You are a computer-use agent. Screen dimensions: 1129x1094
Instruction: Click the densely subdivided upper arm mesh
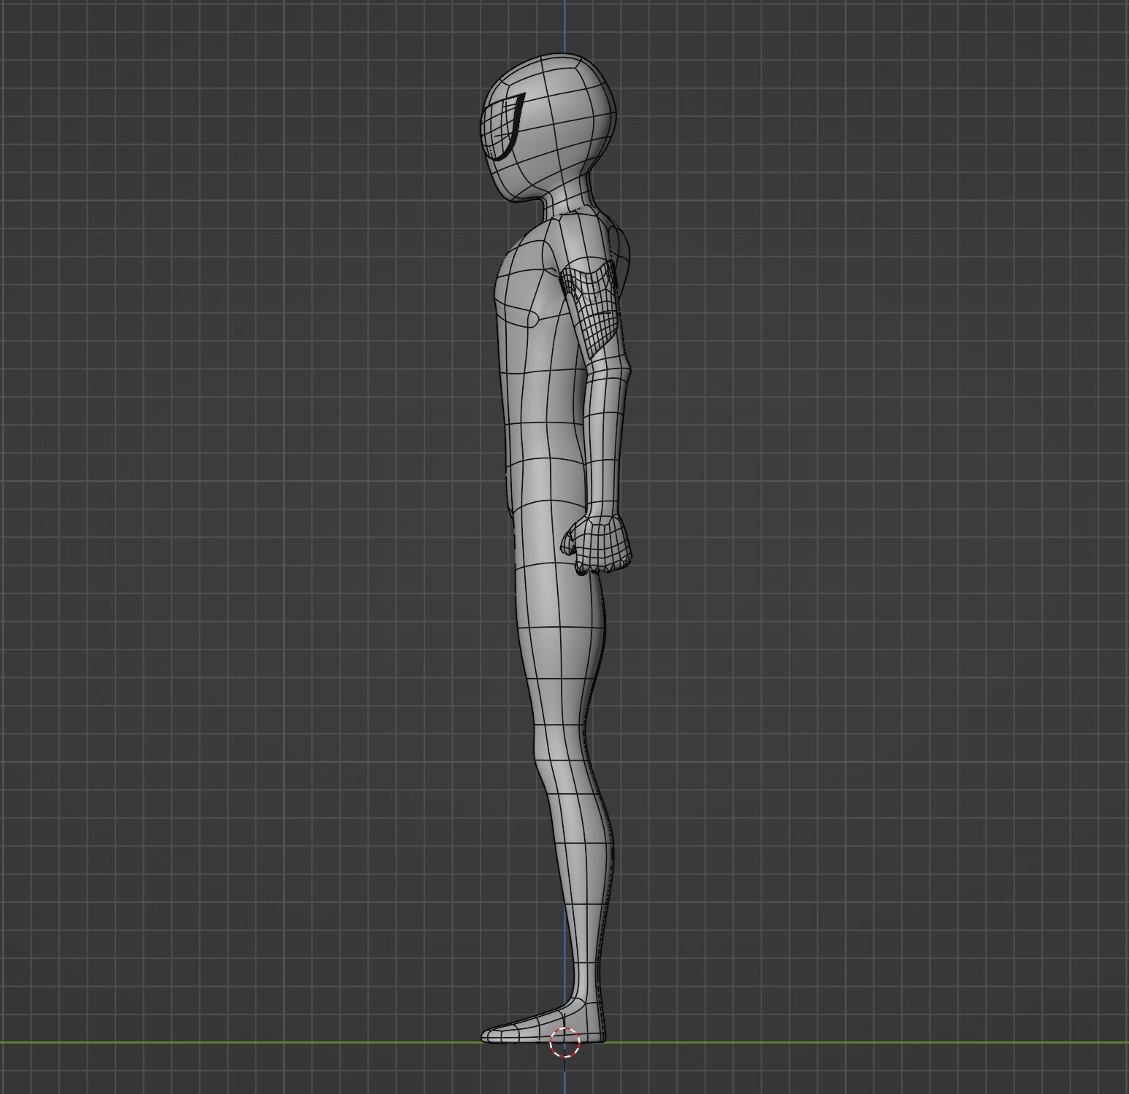[592, 310]
